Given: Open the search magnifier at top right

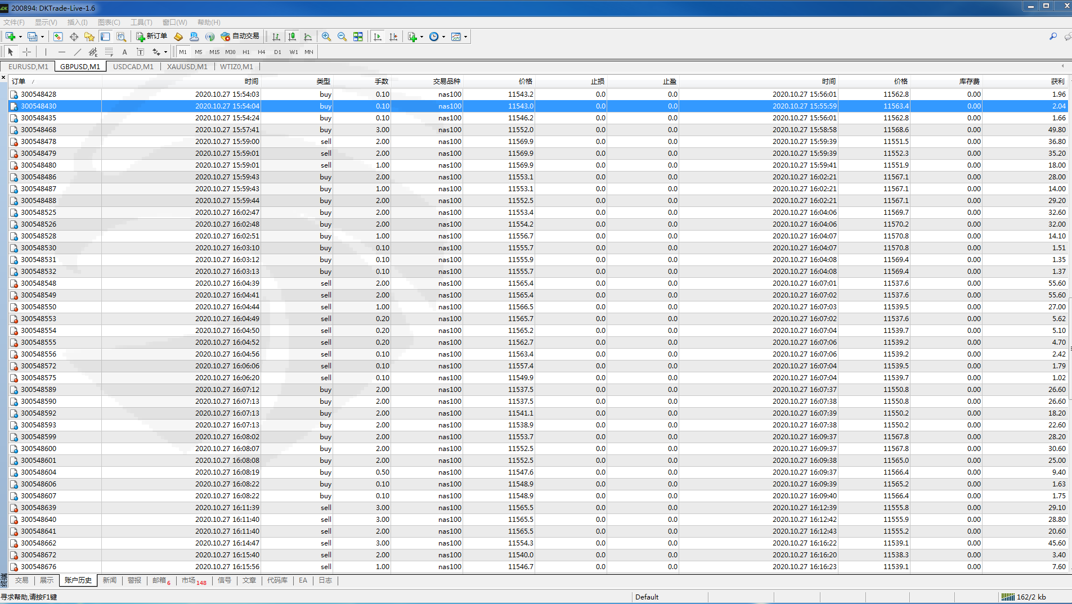Looking at the screenshot, I should pyautogui.click(x=1053, y=37).
